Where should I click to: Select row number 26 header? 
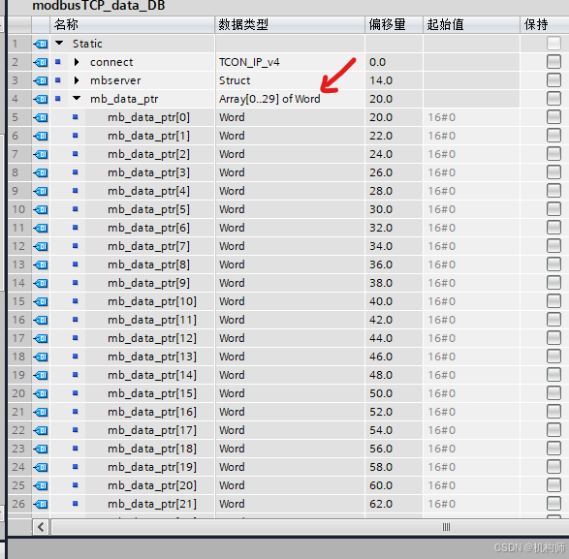pos(19,504)
